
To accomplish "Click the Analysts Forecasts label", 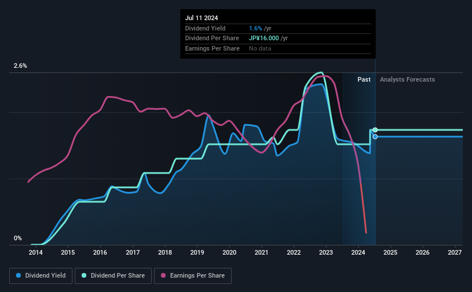I will [x=407, y=79].
